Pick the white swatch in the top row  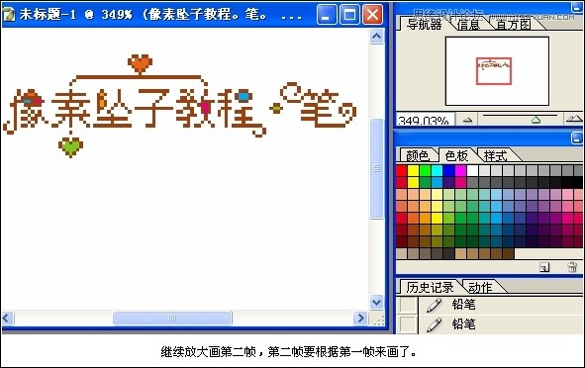pyautogui.click(x=472, y=171)
